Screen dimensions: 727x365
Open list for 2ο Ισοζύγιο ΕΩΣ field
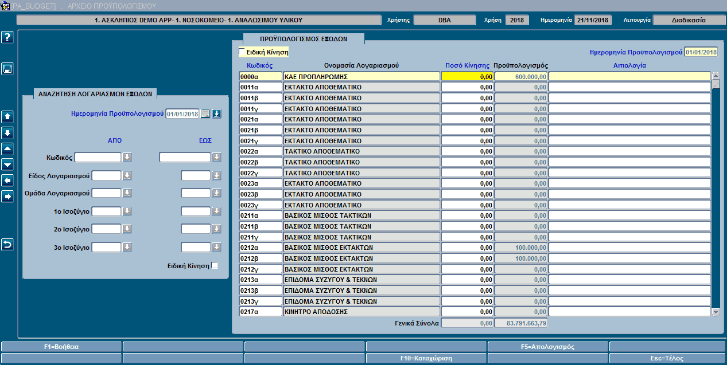[x=216, y=229]
